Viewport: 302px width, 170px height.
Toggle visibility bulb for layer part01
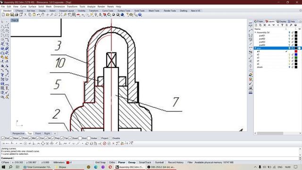click(x=289, y=36)
